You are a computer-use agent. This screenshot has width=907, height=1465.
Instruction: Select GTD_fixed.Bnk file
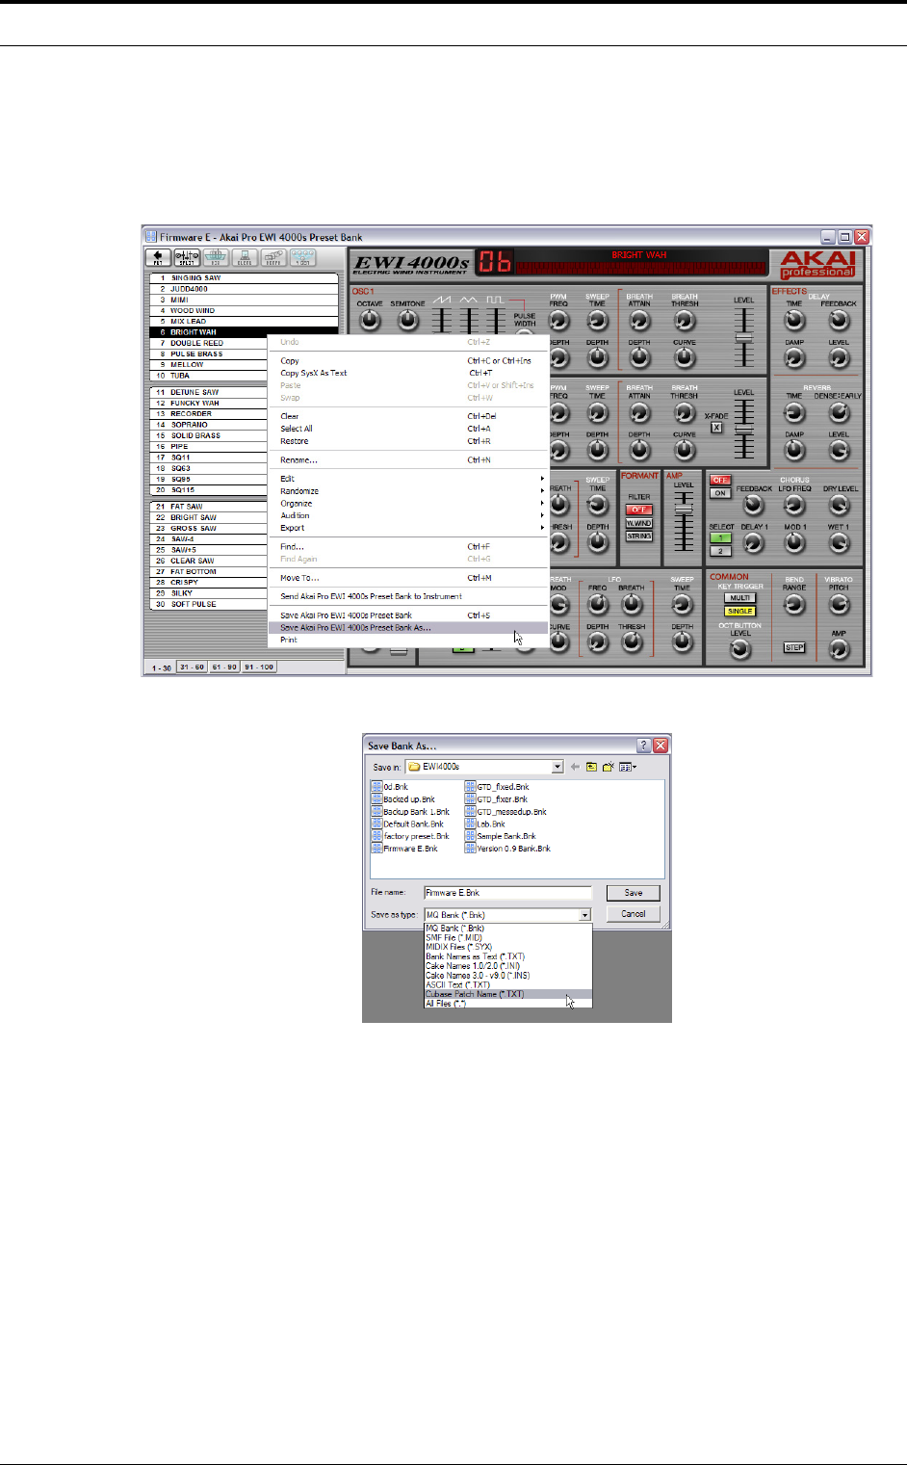coord(497,787)
